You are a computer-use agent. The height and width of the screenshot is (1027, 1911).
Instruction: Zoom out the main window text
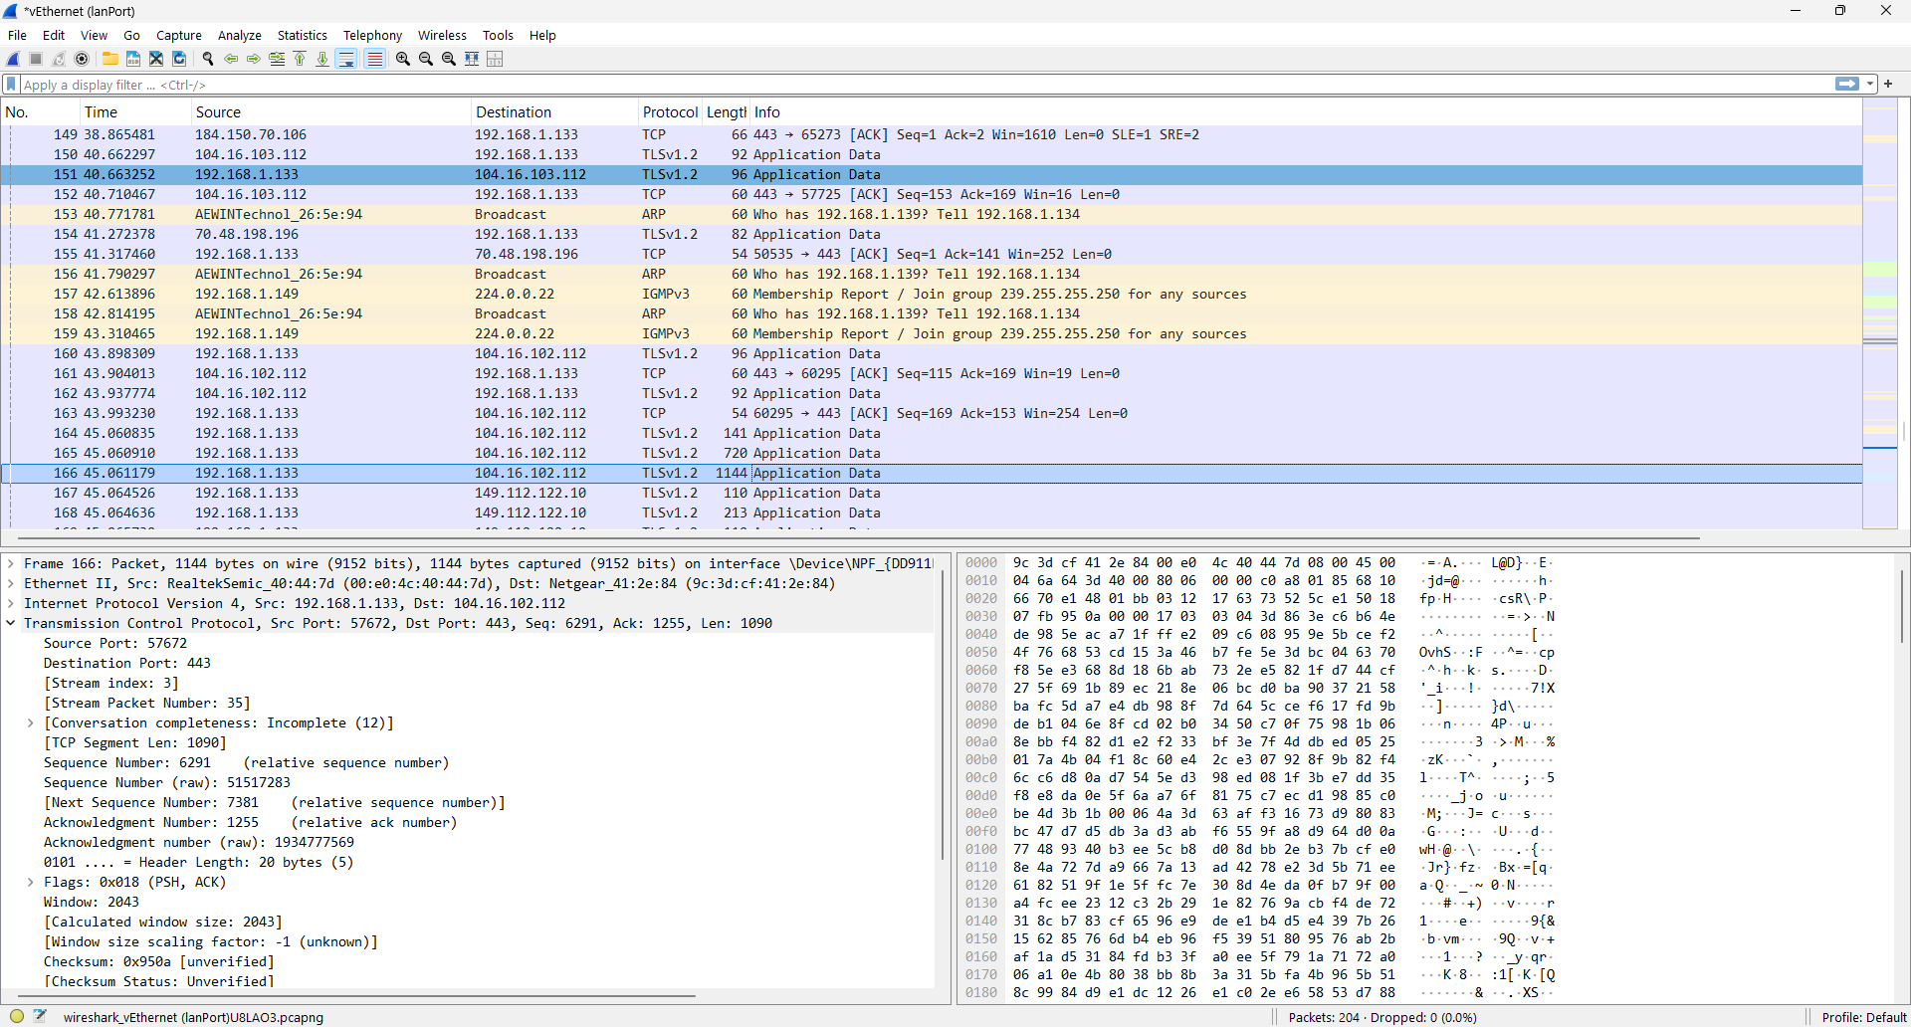click(x=426, y=59)
